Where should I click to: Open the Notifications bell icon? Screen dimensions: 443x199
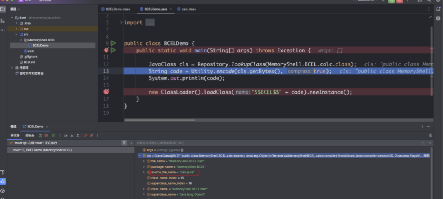click(x=437, y=9)
